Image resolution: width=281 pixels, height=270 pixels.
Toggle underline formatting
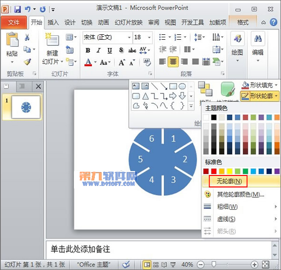(x=110, y=51)
